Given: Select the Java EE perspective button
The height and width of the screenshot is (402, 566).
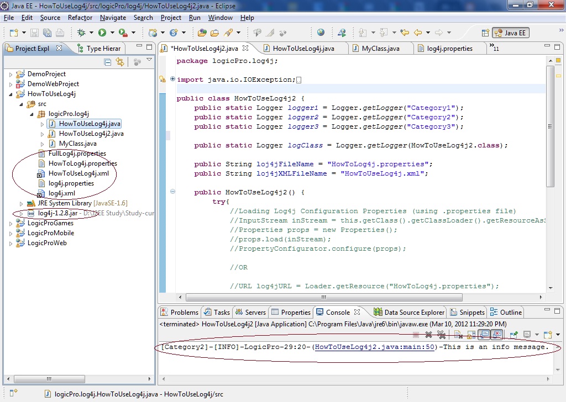Looking at the screenshot, I should click(511, 33).
